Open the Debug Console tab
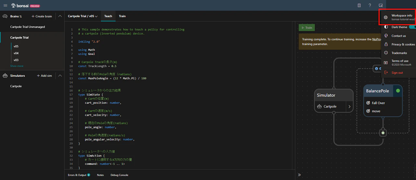 119,175
